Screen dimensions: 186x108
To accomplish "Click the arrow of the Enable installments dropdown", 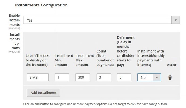I will pos(175,20).
